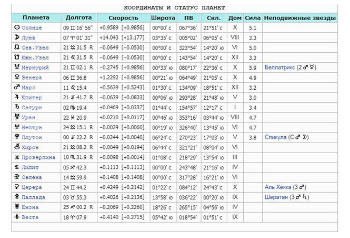Click the Mars symbol icon beside Марс
This screenshot has height=238, width=350.
pyautogui.click(x=17, y=87)
